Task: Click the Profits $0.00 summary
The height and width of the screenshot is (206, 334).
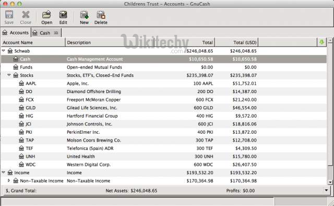Action: 241,191
